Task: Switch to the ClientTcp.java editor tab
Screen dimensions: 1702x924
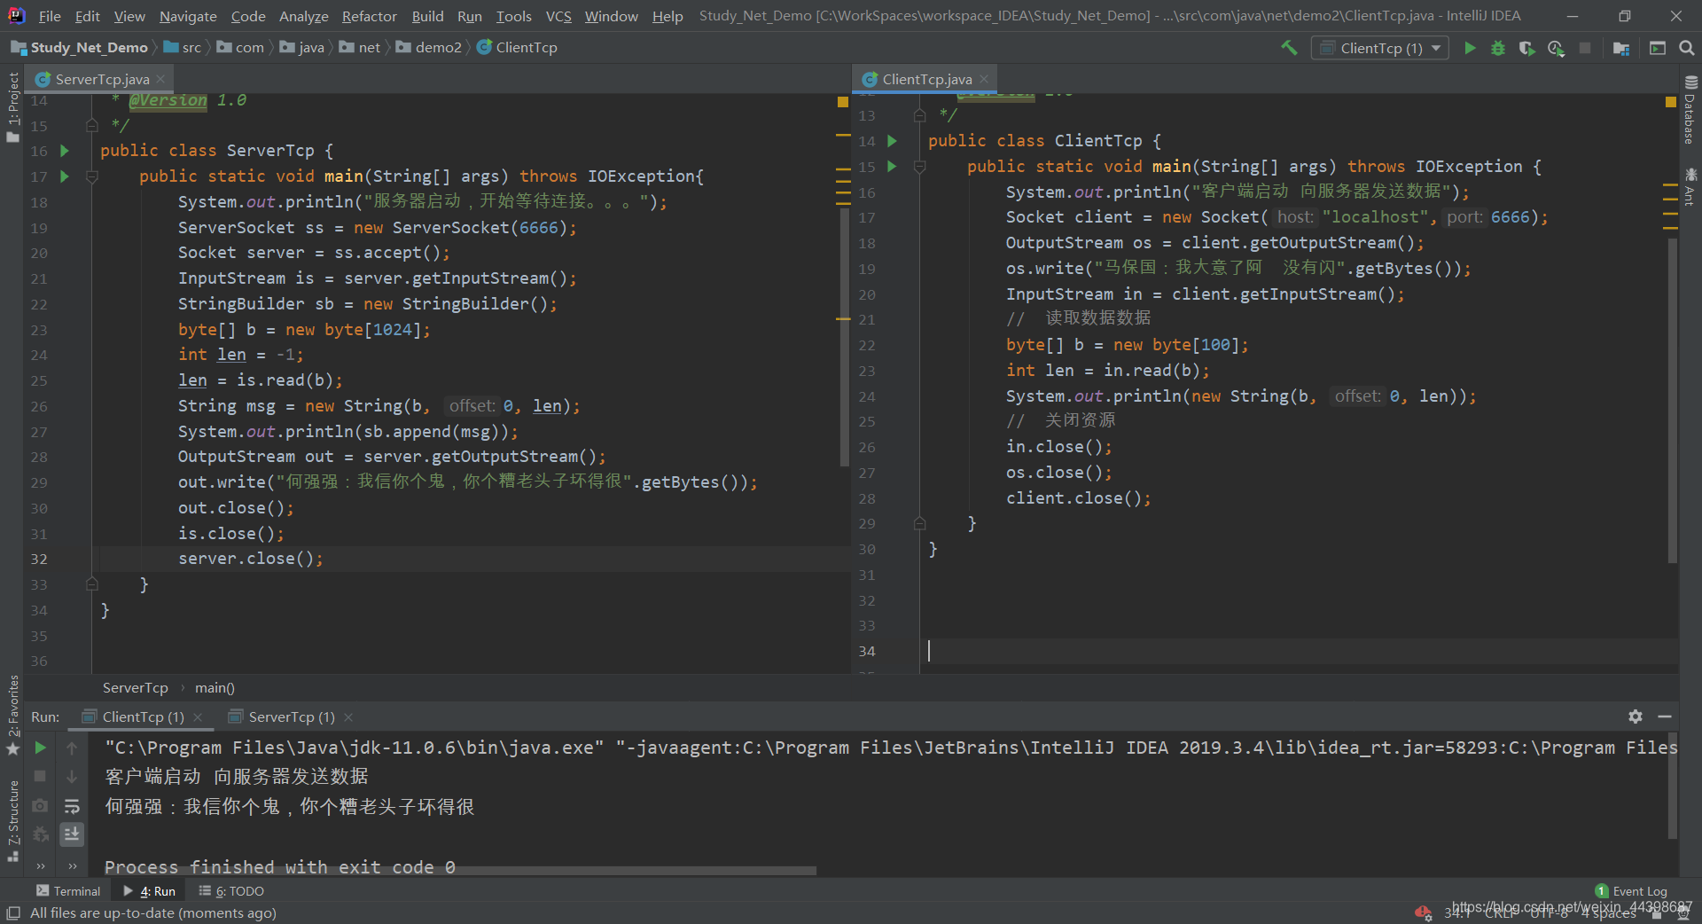Action: click(x=926, y=79)
